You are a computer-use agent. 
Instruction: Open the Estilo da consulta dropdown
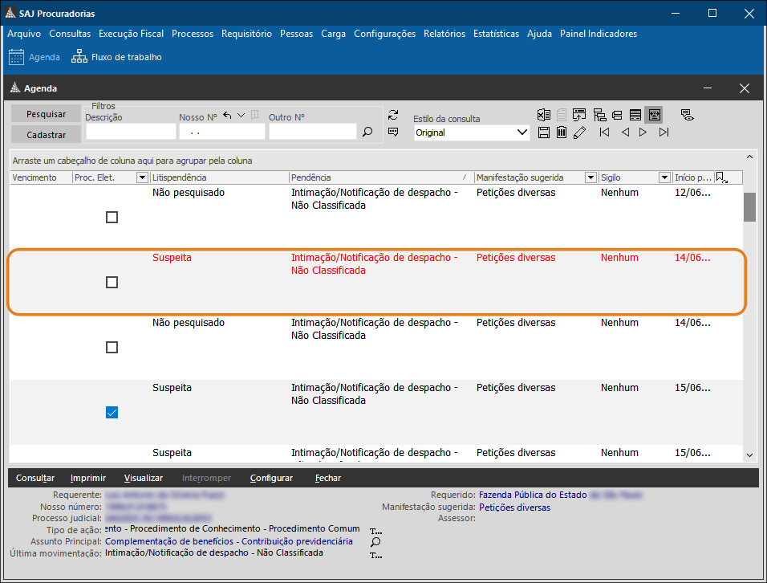pos(522,132)
